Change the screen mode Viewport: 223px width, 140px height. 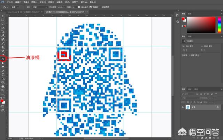point(3,110)
